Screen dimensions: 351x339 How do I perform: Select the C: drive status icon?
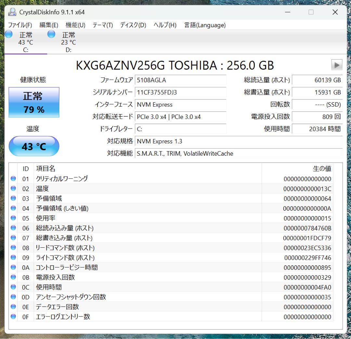click(x=9, y=34)
